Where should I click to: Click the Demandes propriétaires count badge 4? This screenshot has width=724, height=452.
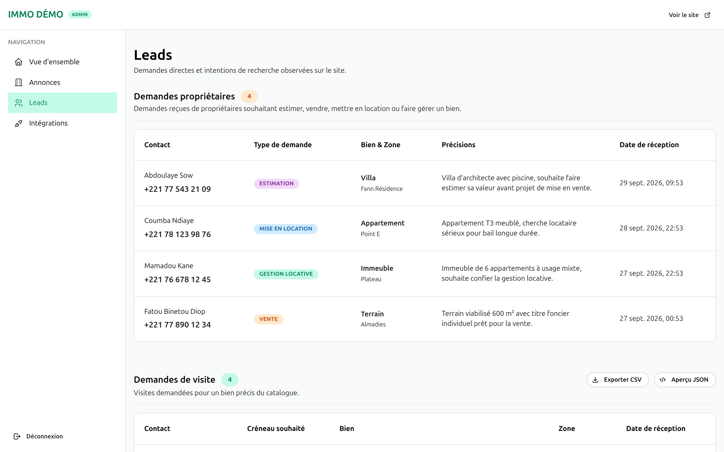point(249,97)
